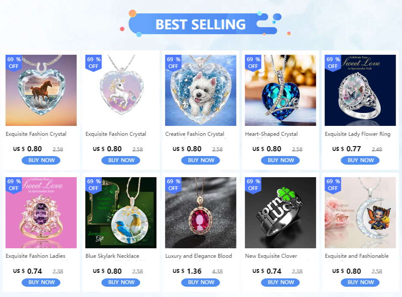Open the Exquisite and Fashionable title link
Image resolution: width=402 pixels, height=297 pixels.
(357, 256)
